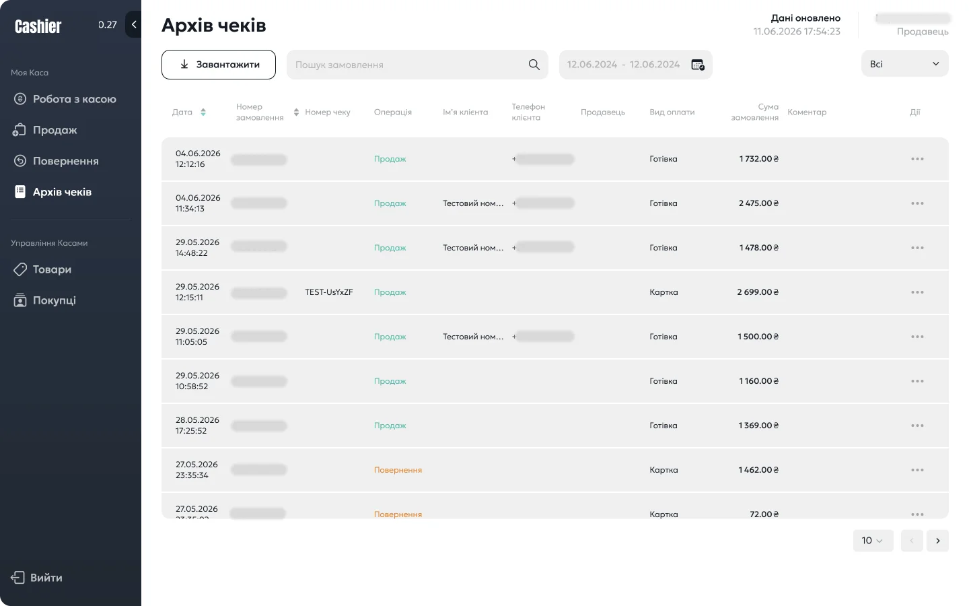969x606 pixels.
Task: Open actions menu for 2 699.00₴ receipt
Action: click(917, 292)
